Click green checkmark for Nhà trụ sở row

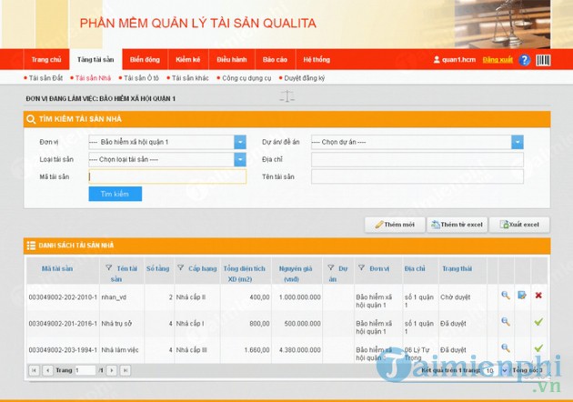tap(538, 322)
